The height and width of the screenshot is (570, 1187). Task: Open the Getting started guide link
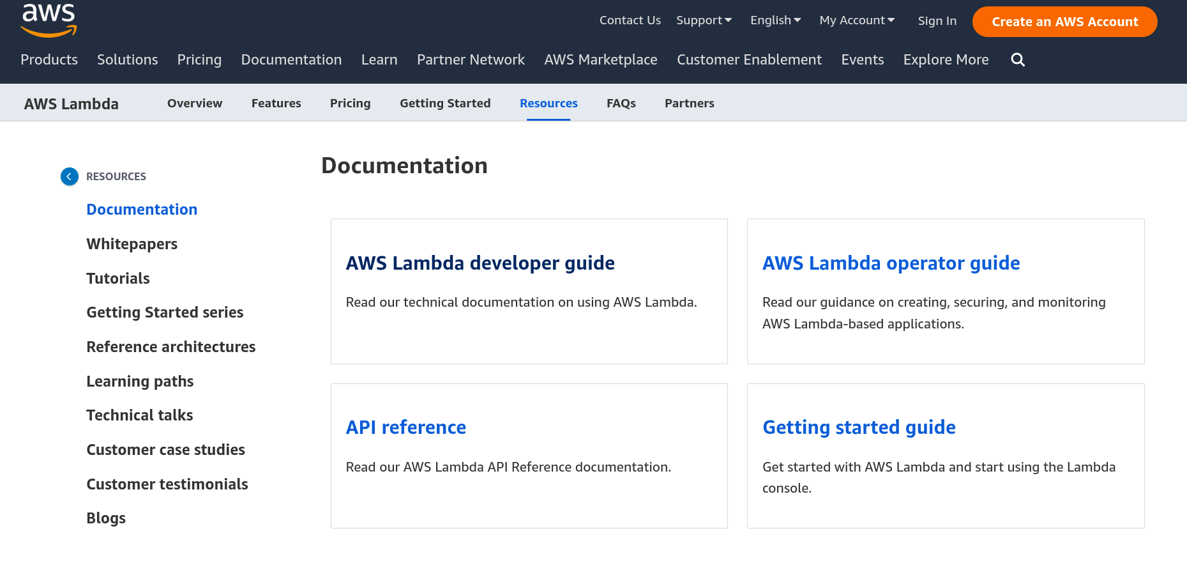coord(859,427)
